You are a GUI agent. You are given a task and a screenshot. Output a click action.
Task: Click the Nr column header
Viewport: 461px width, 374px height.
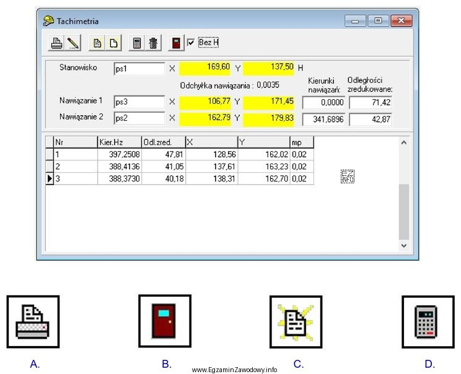(x=76, y=142)
